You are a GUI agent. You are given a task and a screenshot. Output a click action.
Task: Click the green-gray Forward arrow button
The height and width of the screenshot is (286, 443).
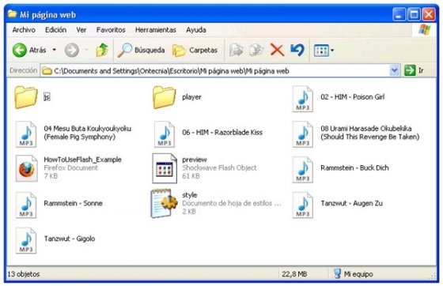(72, 51)
